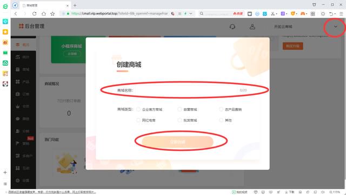346x195 pixels.
Task: Bookmark page with the star icon
Action: click(x=52, y=13)
